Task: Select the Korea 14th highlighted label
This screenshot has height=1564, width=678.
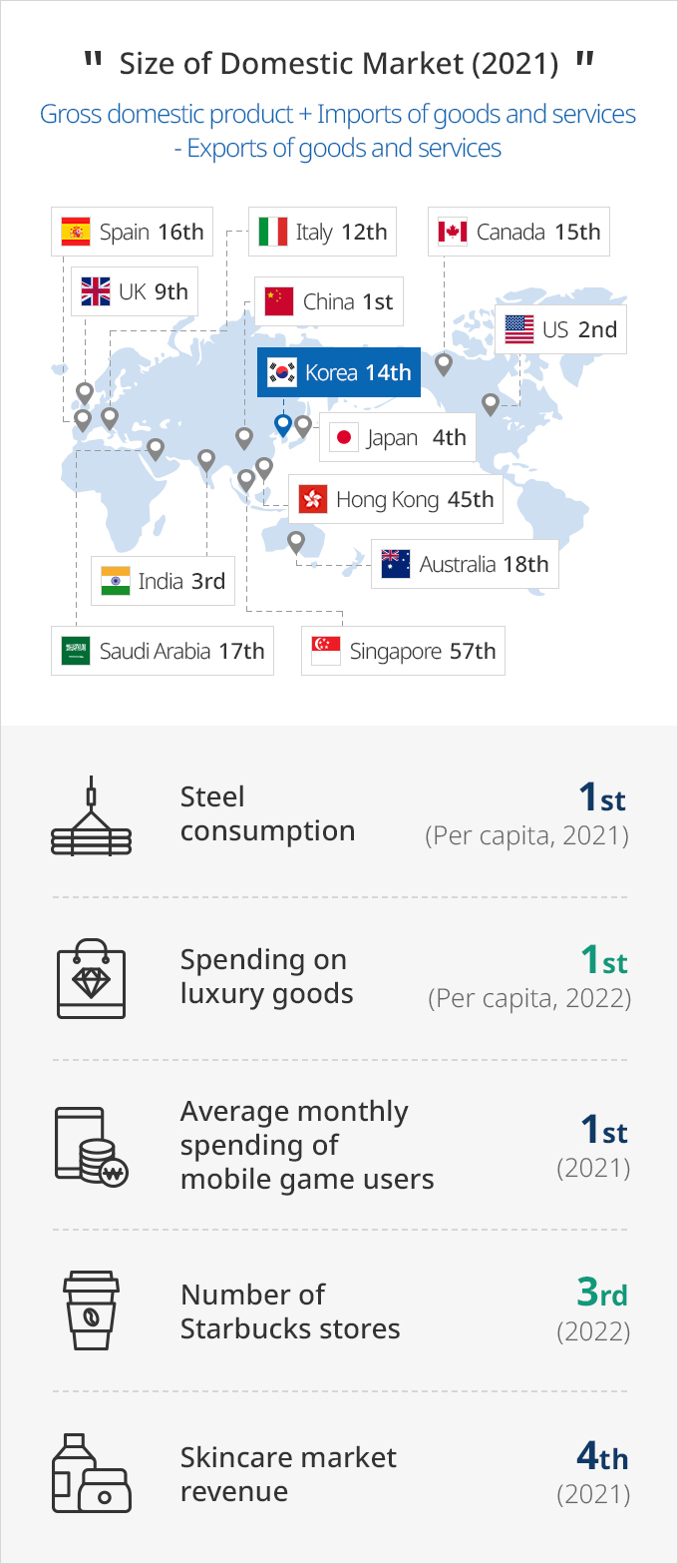Action: click(339, 373)
